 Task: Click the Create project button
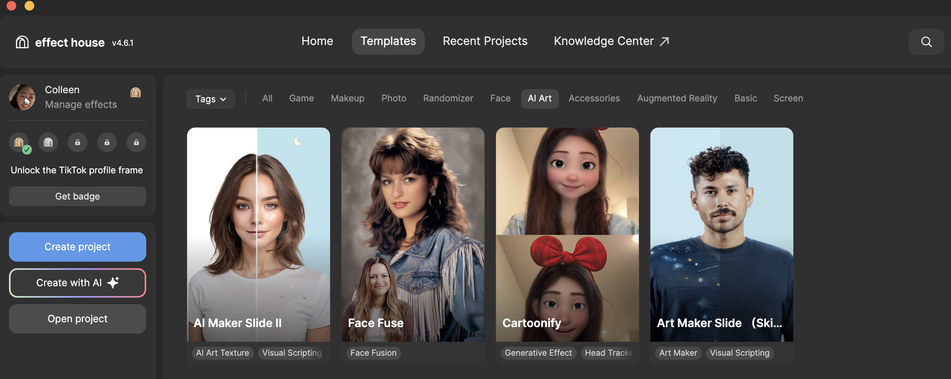78,247
